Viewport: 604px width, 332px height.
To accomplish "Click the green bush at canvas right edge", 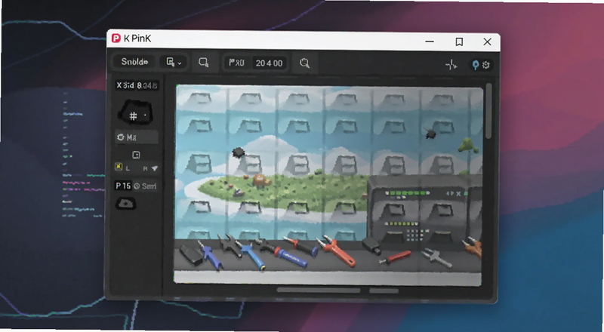I will click(x=468, y=146).
